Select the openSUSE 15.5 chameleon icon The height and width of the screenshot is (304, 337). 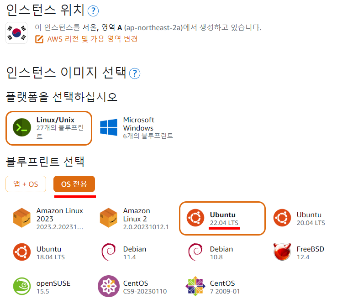click(22, 286)
